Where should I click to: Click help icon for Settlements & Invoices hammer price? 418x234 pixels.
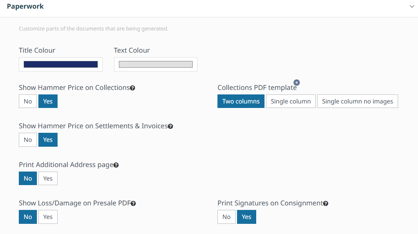coord(170,126)
